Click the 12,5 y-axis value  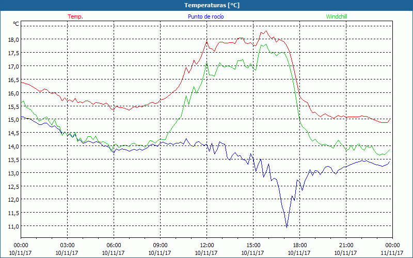[x=14, y=187]
